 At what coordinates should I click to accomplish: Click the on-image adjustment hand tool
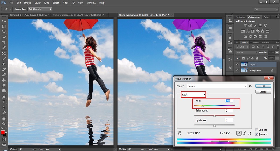point(179,133)
